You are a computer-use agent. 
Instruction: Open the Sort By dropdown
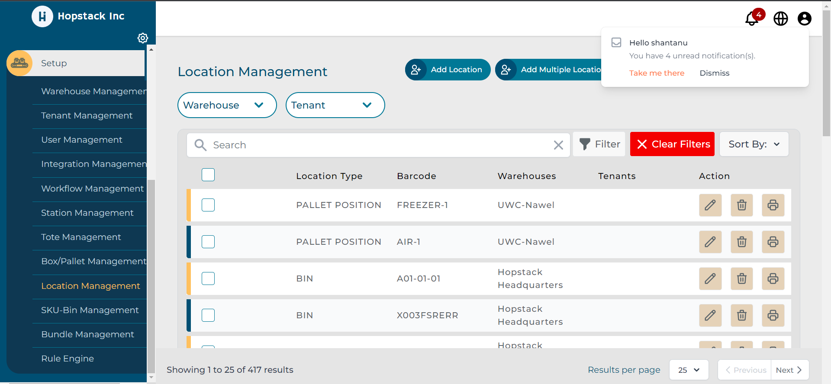[x=754, y=144]
